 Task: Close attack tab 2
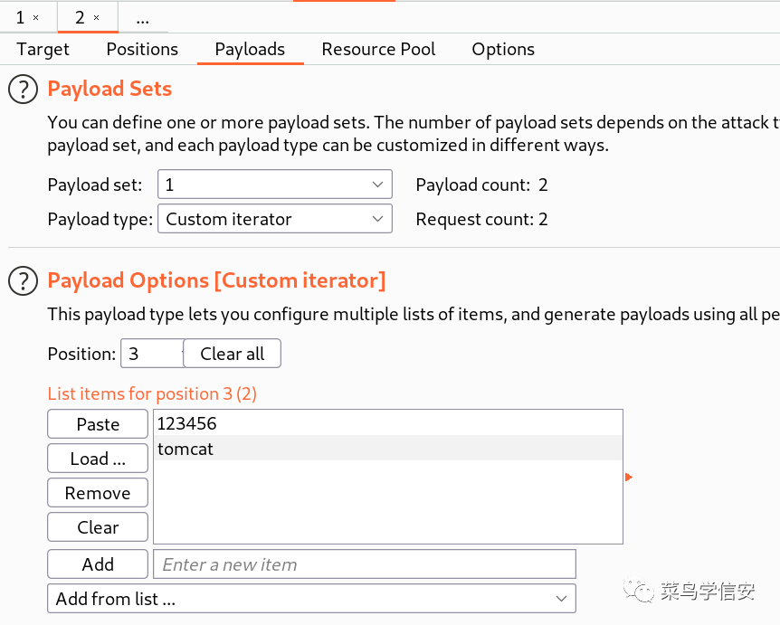tap(97, 18)
